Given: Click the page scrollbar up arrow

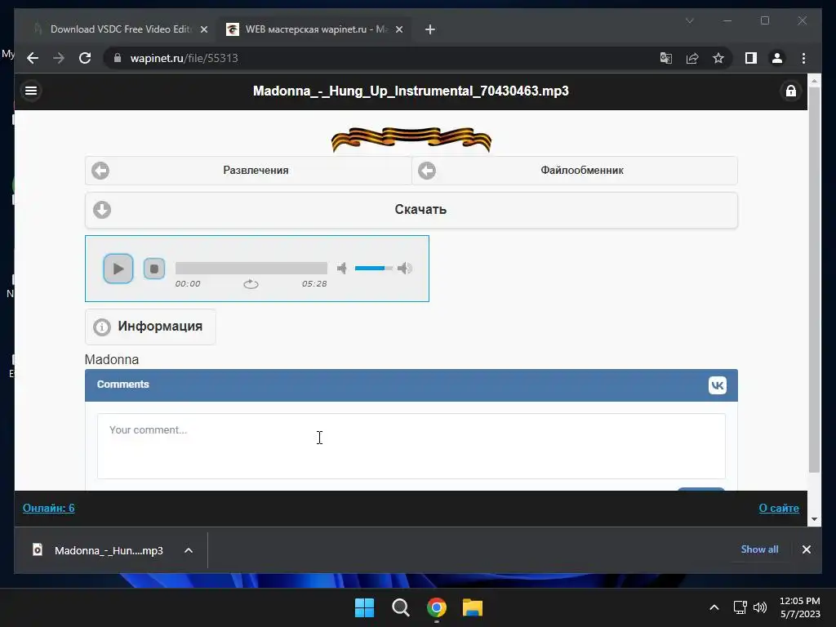Looking at the screenshot, I should click(814, 81).
